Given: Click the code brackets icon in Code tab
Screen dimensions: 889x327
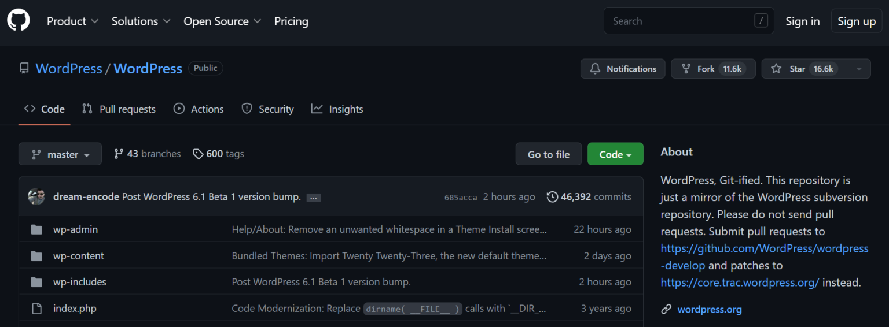Looking at the screenshot, I should [30, 109].
